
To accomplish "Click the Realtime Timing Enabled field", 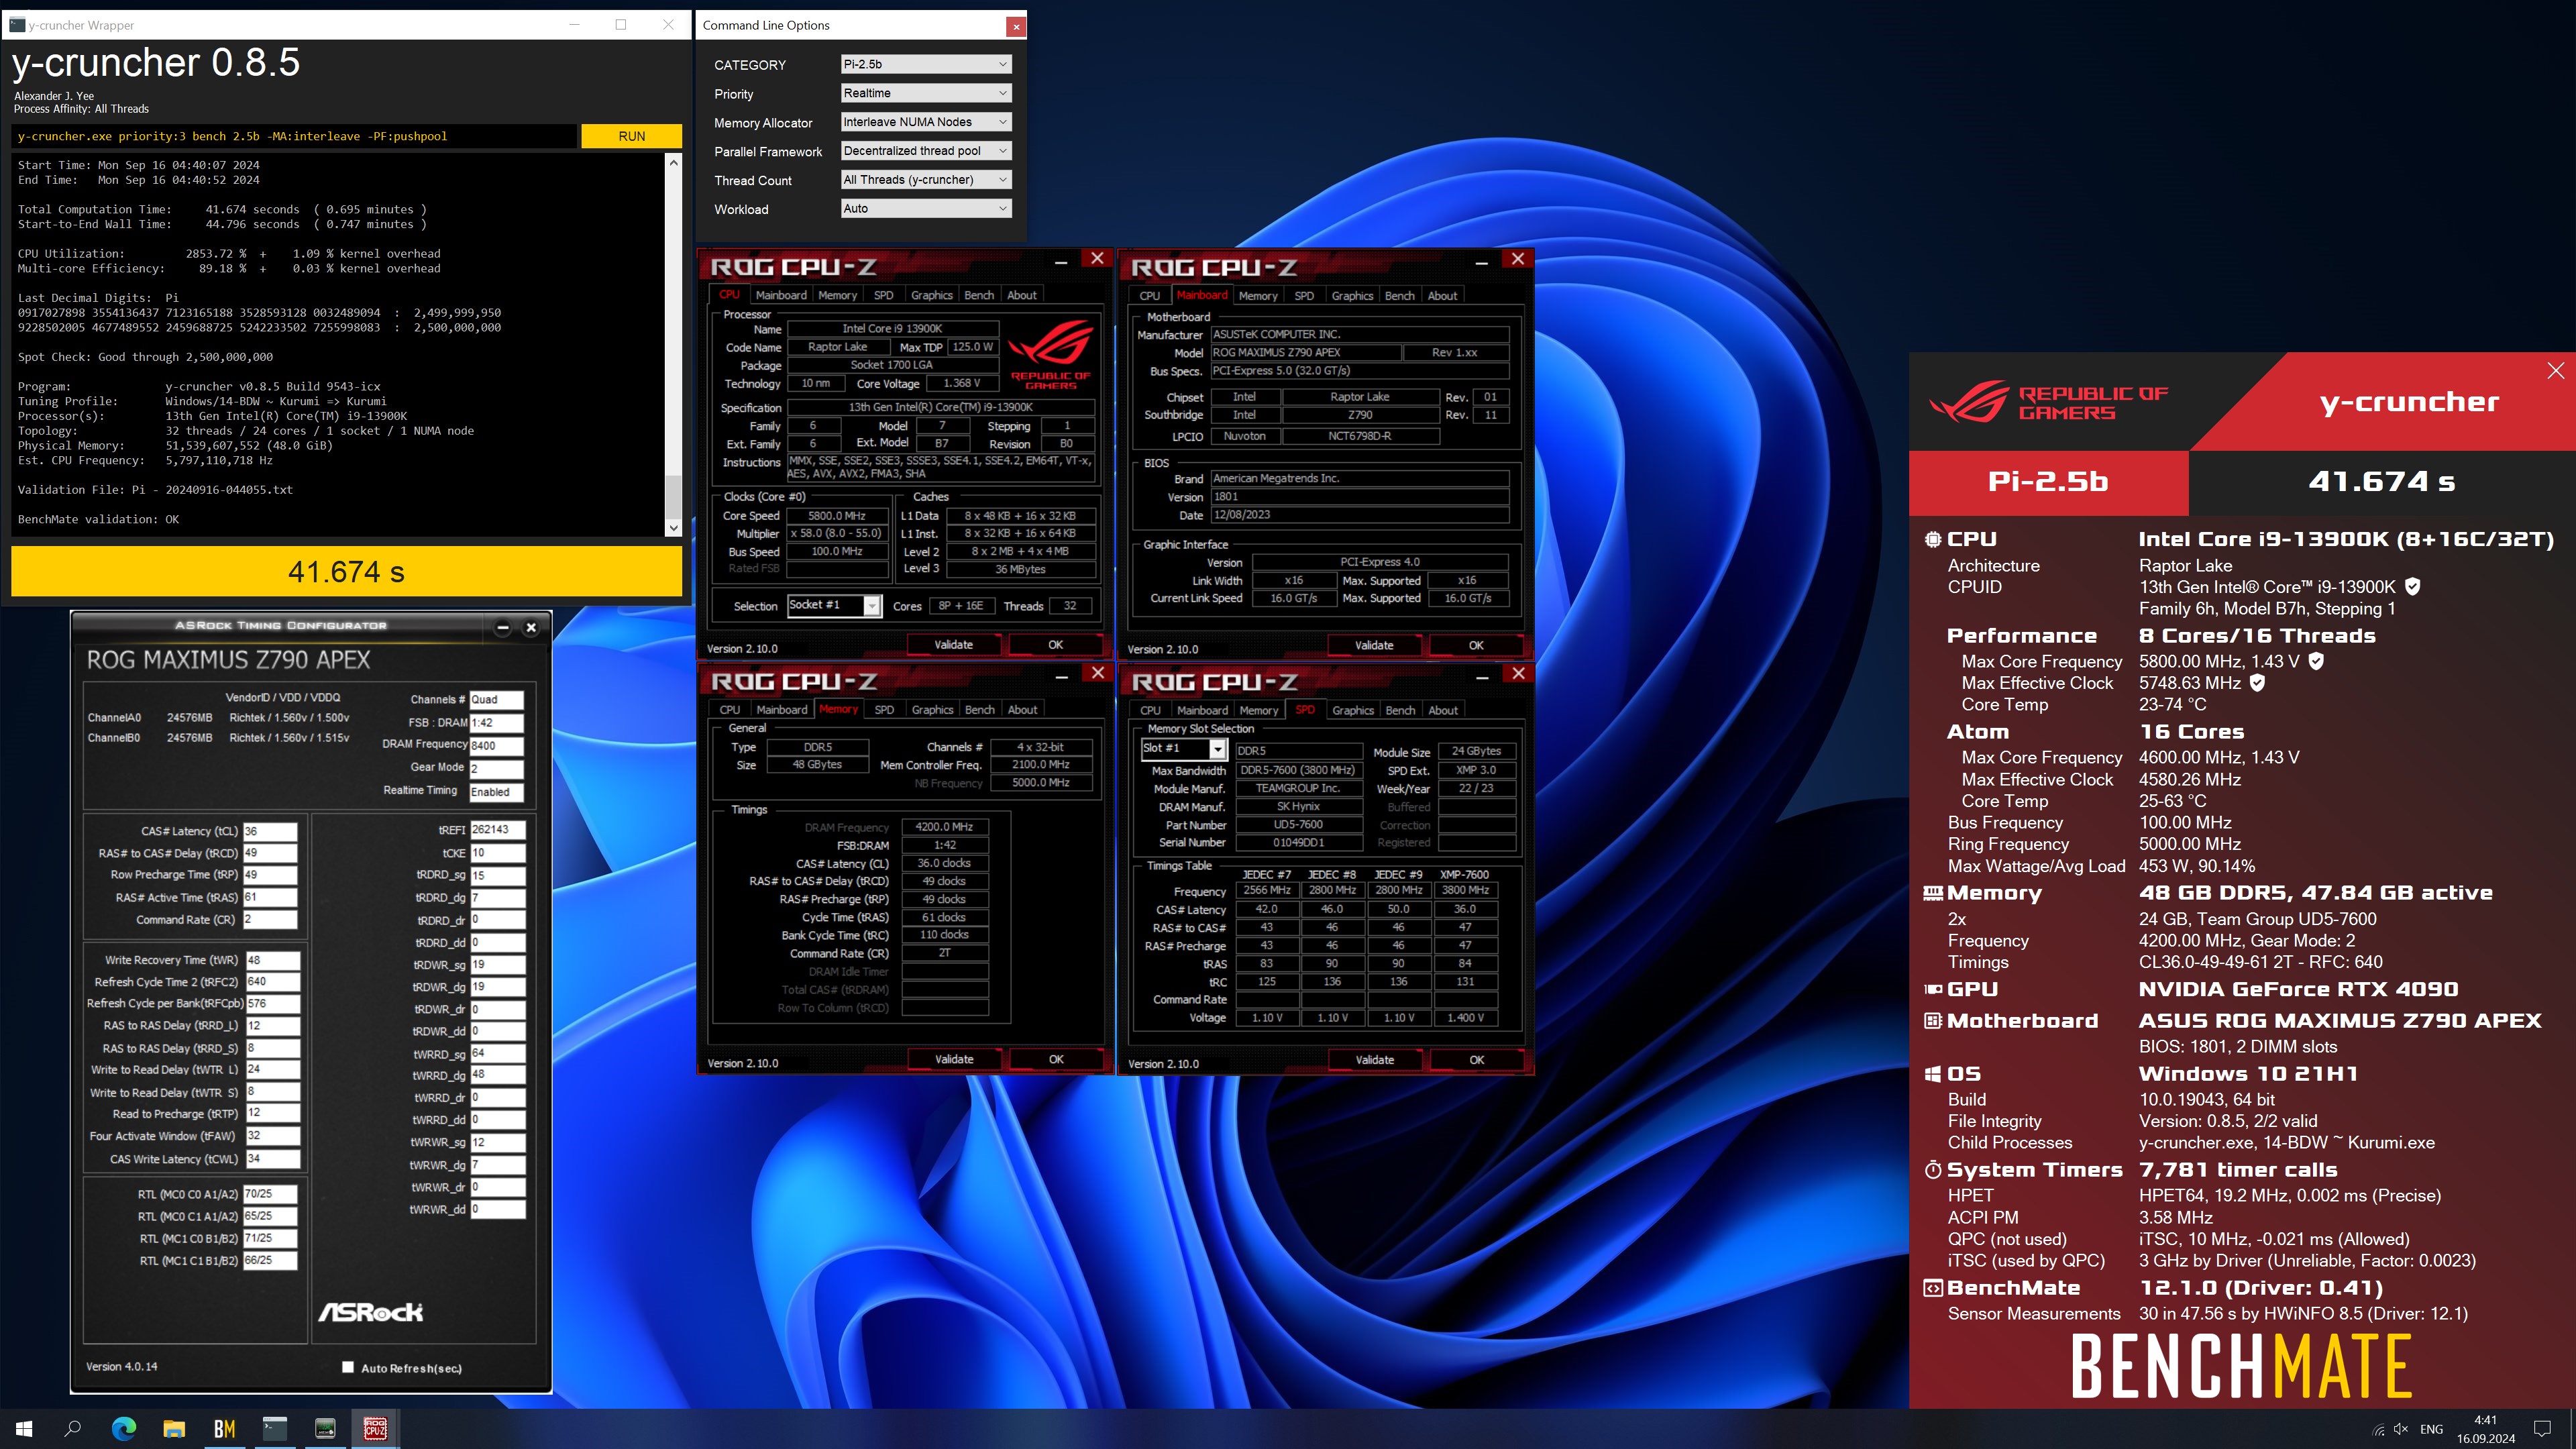I will pos(497,792).
